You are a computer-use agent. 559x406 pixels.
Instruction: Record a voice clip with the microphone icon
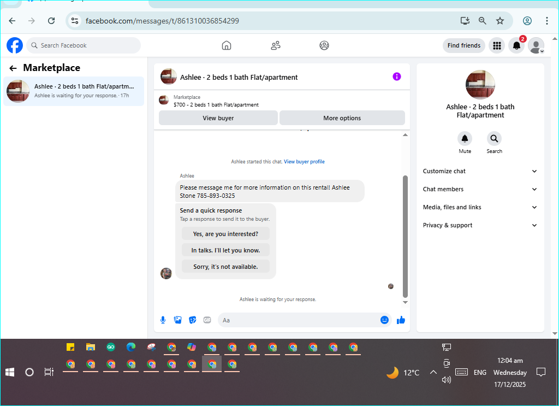pyautogui.click(x=163, y=320)
